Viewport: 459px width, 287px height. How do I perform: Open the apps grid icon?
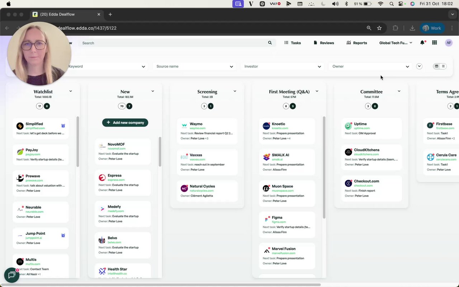[x=434, y=43]
